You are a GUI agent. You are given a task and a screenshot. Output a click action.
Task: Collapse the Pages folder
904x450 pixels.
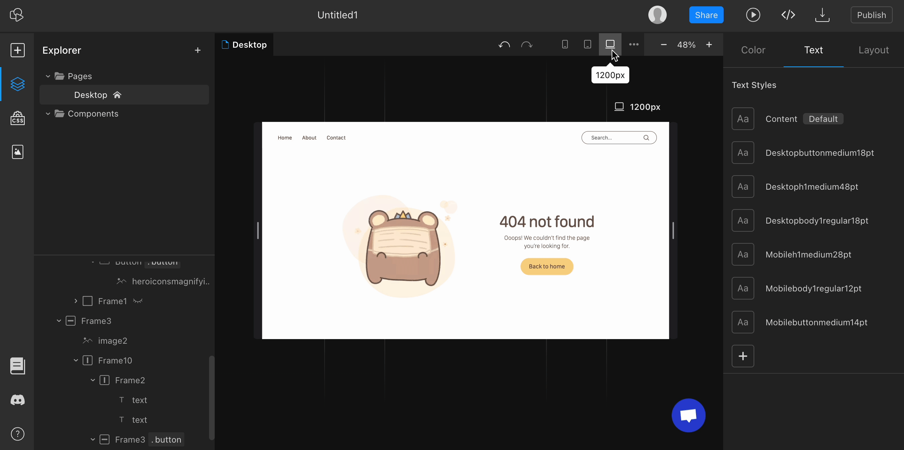point(48,76)
